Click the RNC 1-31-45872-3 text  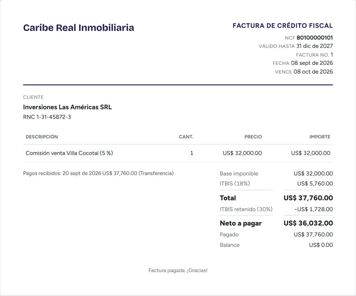(47, 117)
